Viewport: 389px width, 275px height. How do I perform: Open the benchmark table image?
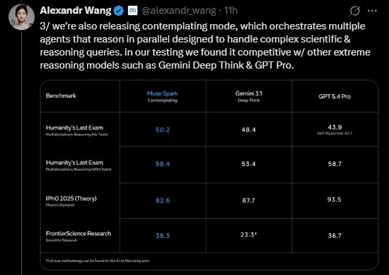tap(209, 175)
